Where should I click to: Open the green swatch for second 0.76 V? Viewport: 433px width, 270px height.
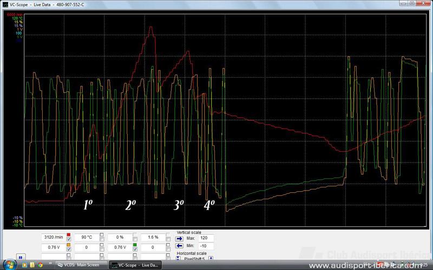coord(135,245)
